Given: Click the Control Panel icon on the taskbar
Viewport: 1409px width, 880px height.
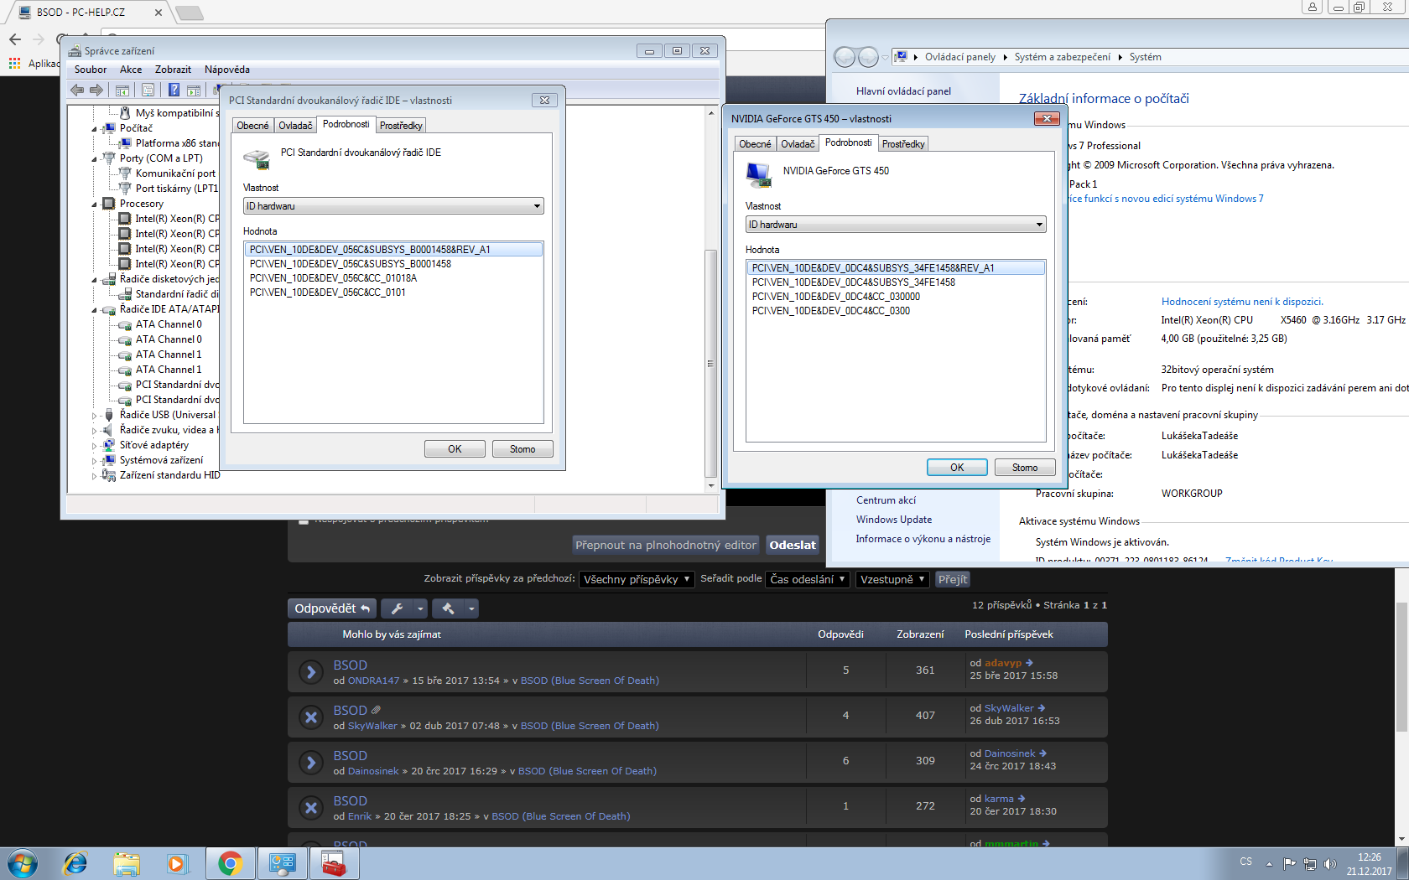Looking at the screenshot, I should point(282,863).
